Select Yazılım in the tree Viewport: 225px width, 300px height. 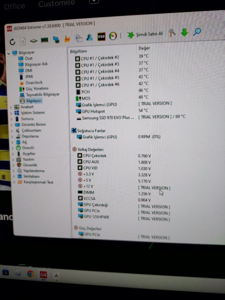pos(29,159)
